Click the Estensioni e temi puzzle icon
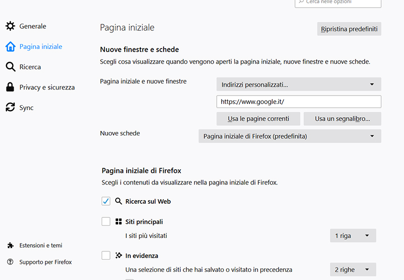 click(x=10, y=245)
